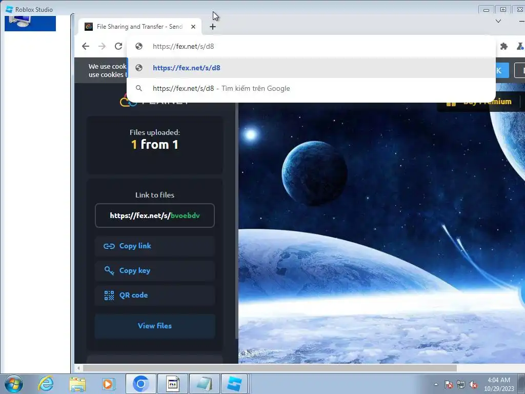Click the sidebar vertical scrollbar
Image resolution: width=525 pixels, height=394 pixels.
pyautogui.click(x=237, y=221)
